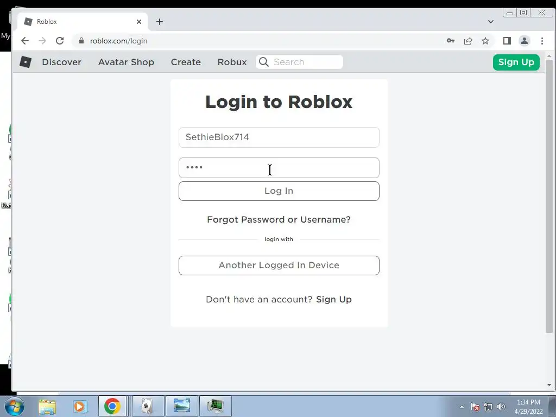Click the padlock site info icon
Screen dimensions: 556x417
pos(81,41)
